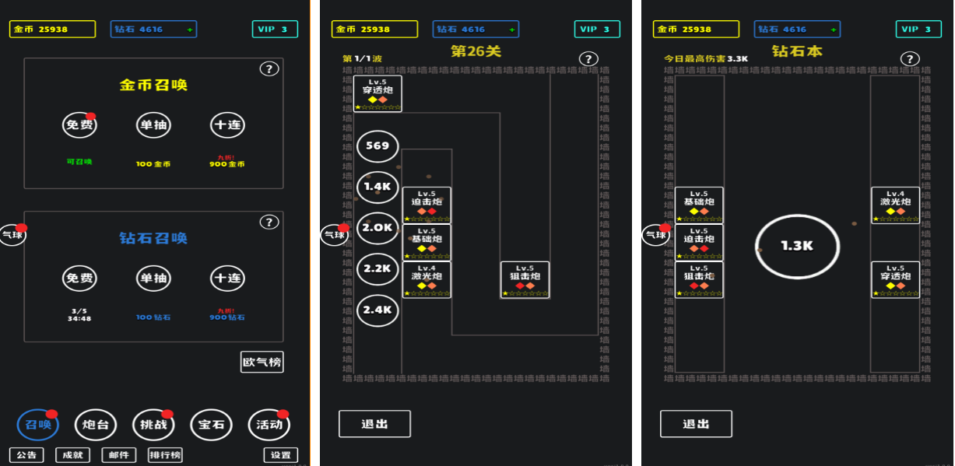Open help icon in the 金币召唤 panel
This screenshot has height=466, width=955.
tap(269, 68)
